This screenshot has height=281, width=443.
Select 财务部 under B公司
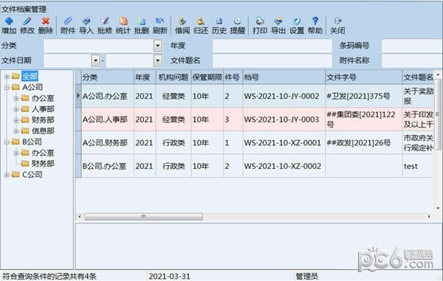point(43,164)
